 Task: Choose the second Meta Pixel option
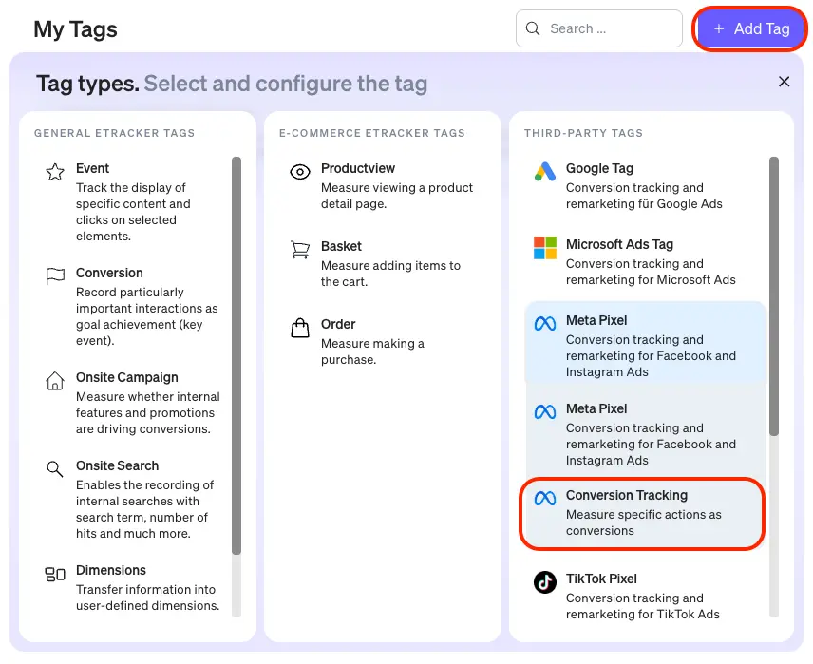646,433
